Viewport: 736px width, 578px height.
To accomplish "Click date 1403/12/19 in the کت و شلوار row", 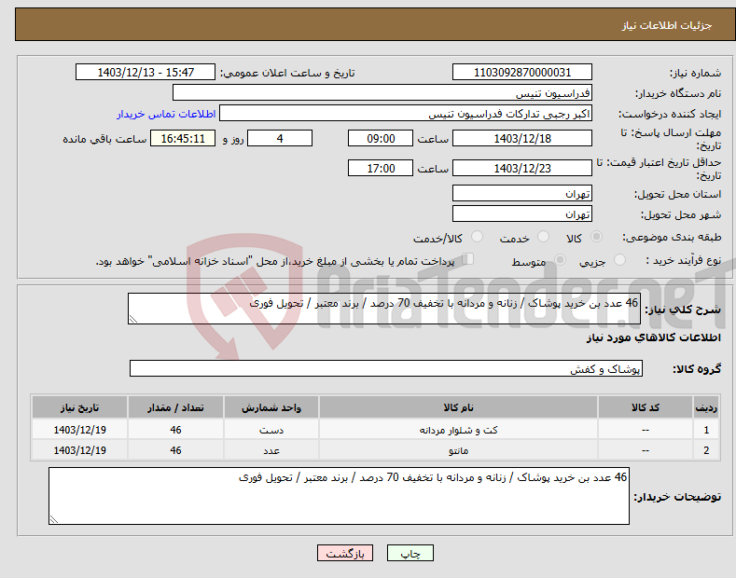I will [x=80, y=430].
